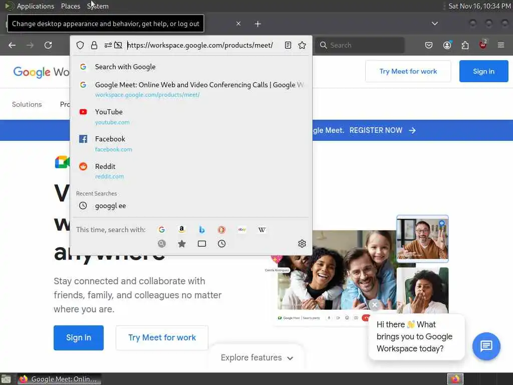The image size is (513, 385).
Task: Search in history using clock shortcut
Action: [222, 244]
